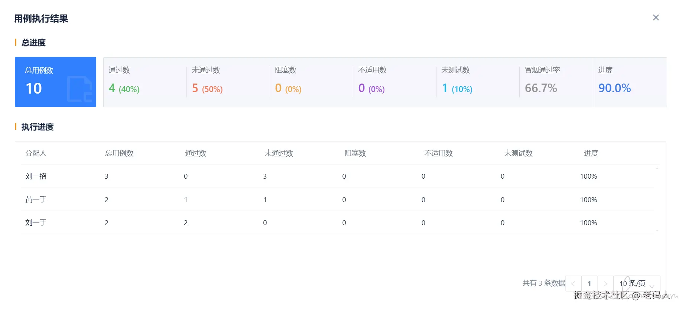Click the 未通过数 table column header
This screenshot has width=679, height=309.
279,153
